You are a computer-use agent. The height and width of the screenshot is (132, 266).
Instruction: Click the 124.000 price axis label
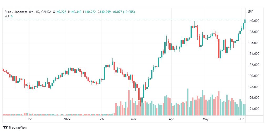(254, 109)
